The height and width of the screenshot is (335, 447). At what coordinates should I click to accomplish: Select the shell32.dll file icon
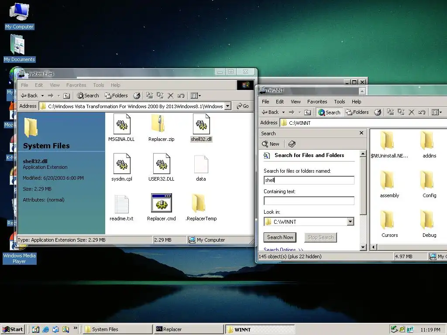(201, 124)
